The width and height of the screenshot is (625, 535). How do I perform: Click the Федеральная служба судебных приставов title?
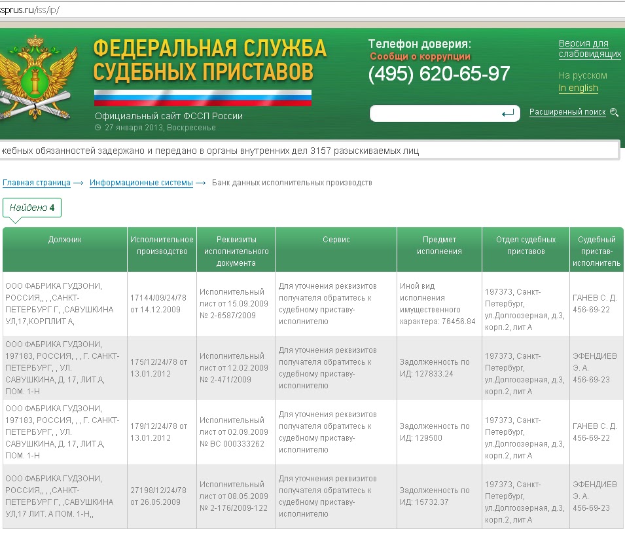tap(209, 60)
